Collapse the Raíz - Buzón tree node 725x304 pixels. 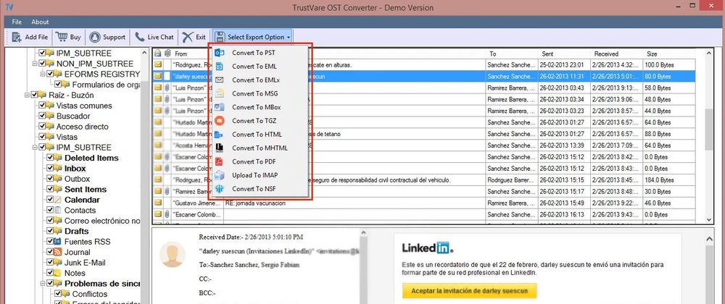(25, 95)
